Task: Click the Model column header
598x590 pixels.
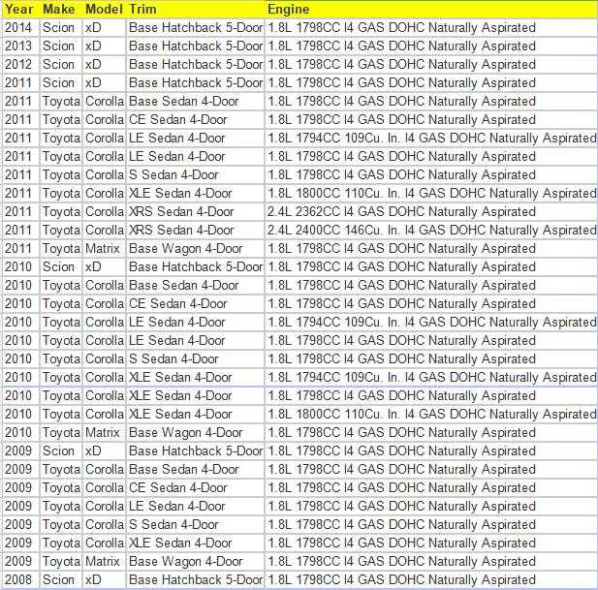Action: (104, 9)
